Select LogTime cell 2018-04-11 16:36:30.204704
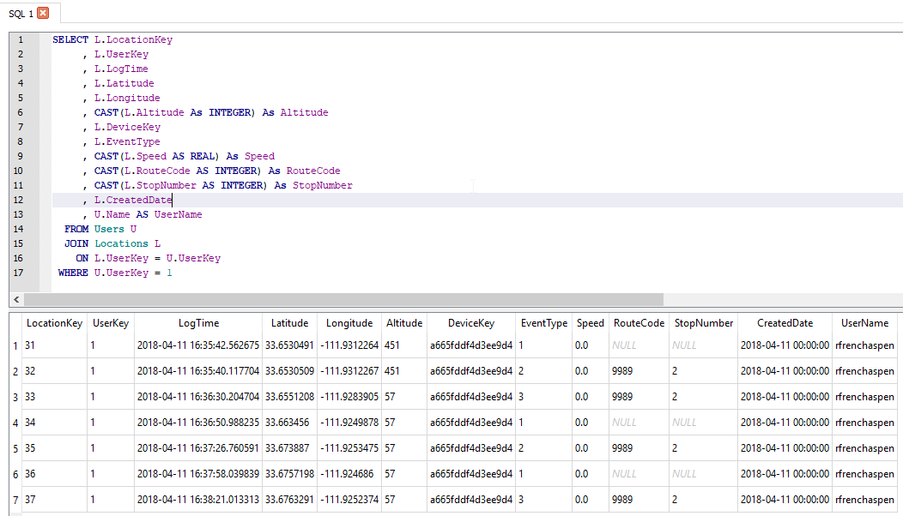The image size is (903, 516). 198,397
